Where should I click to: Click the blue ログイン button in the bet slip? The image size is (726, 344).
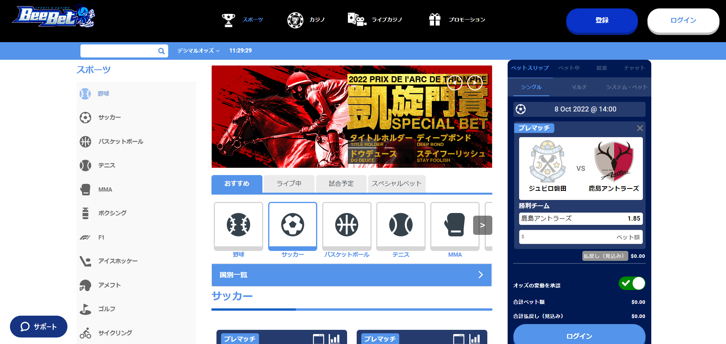click(579, 334)
